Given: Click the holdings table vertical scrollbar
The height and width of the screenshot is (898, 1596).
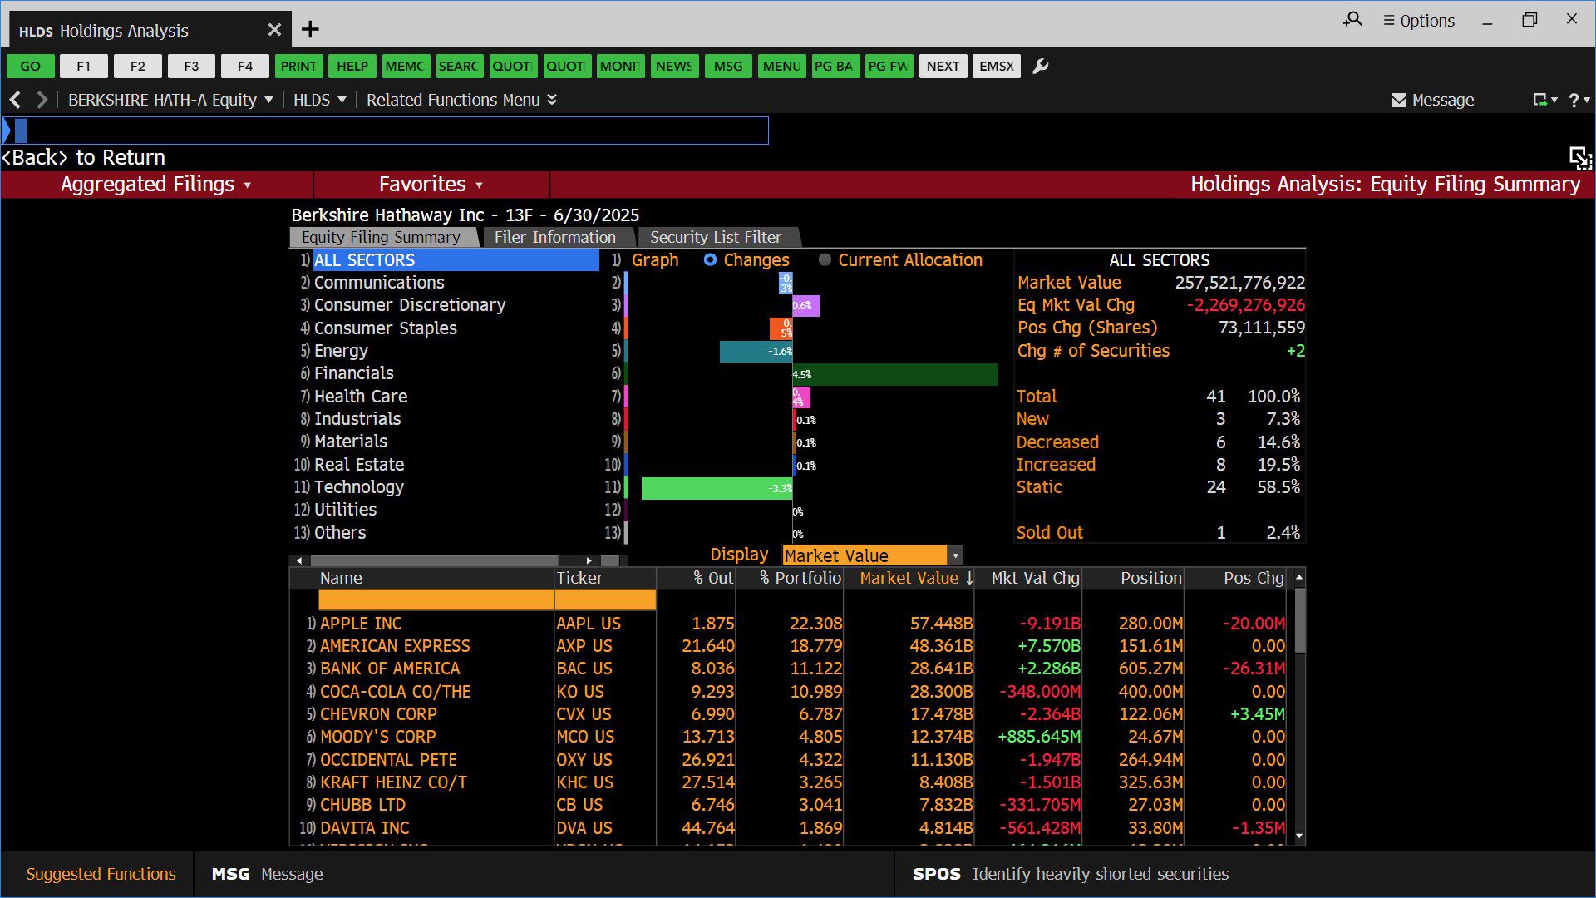Looking at the screenshot, I should (x=1299, y=621).
